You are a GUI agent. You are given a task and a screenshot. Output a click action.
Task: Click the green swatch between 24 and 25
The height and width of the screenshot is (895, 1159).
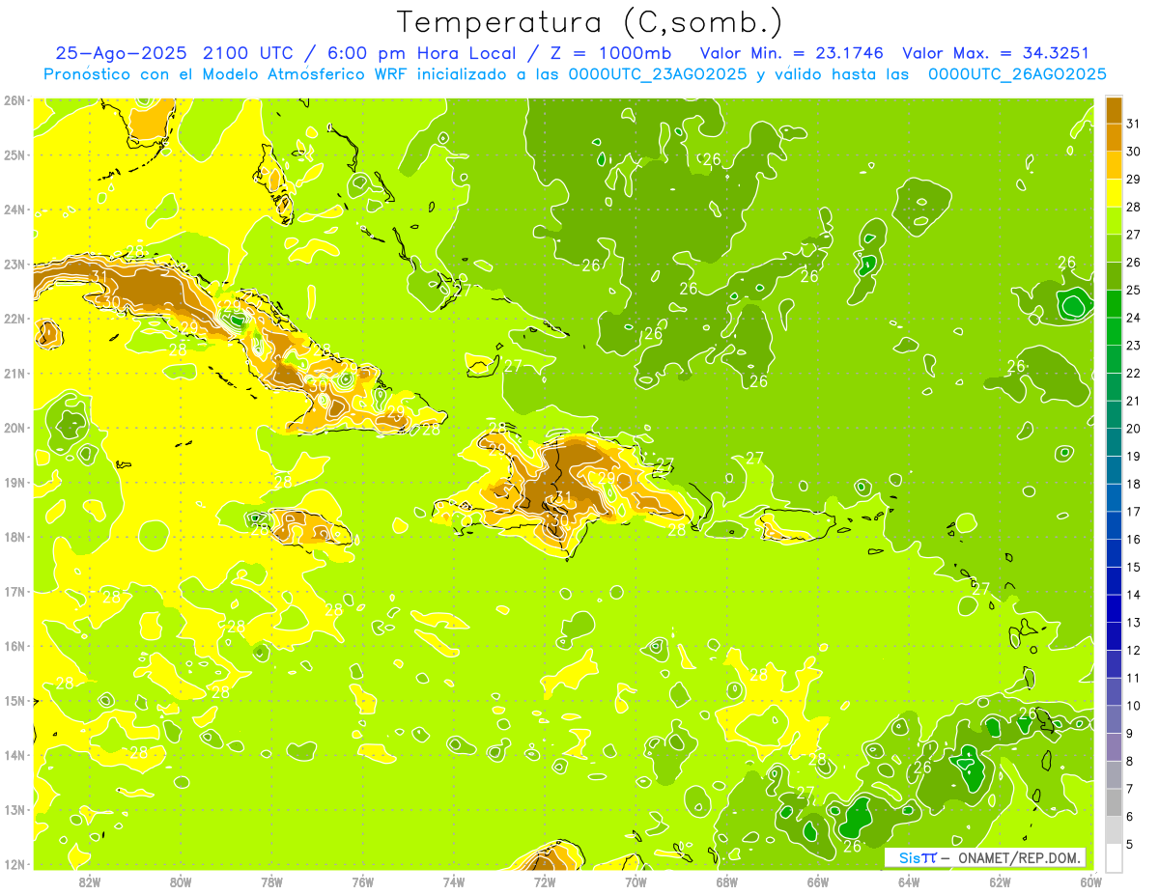click(1114, 303)
